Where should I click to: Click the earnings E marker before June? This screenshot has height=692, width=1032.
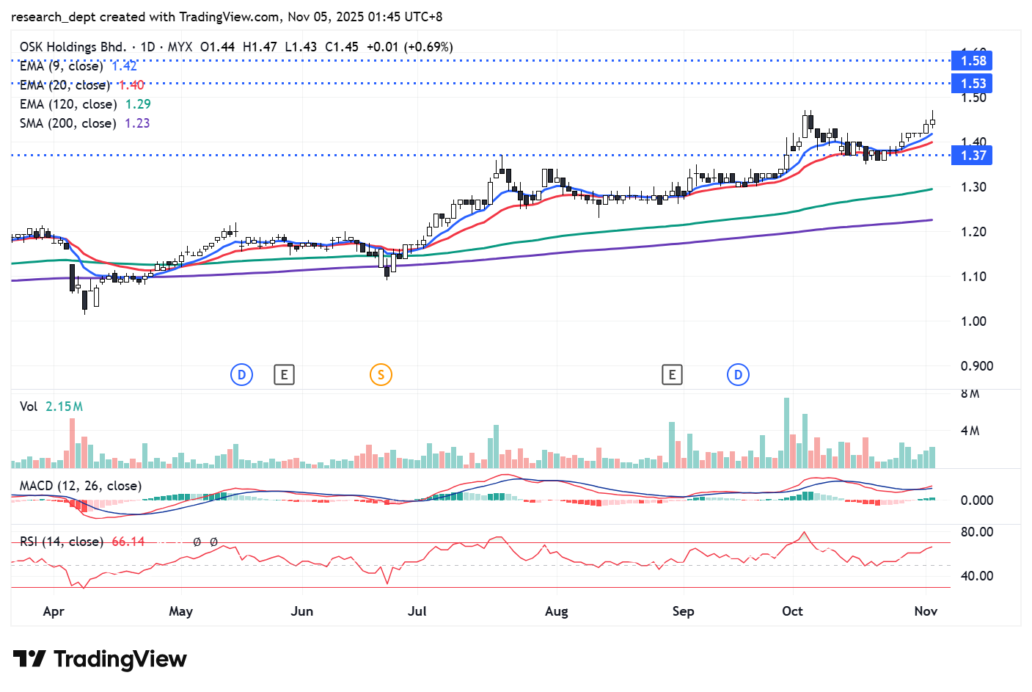[x=284, y=375]
